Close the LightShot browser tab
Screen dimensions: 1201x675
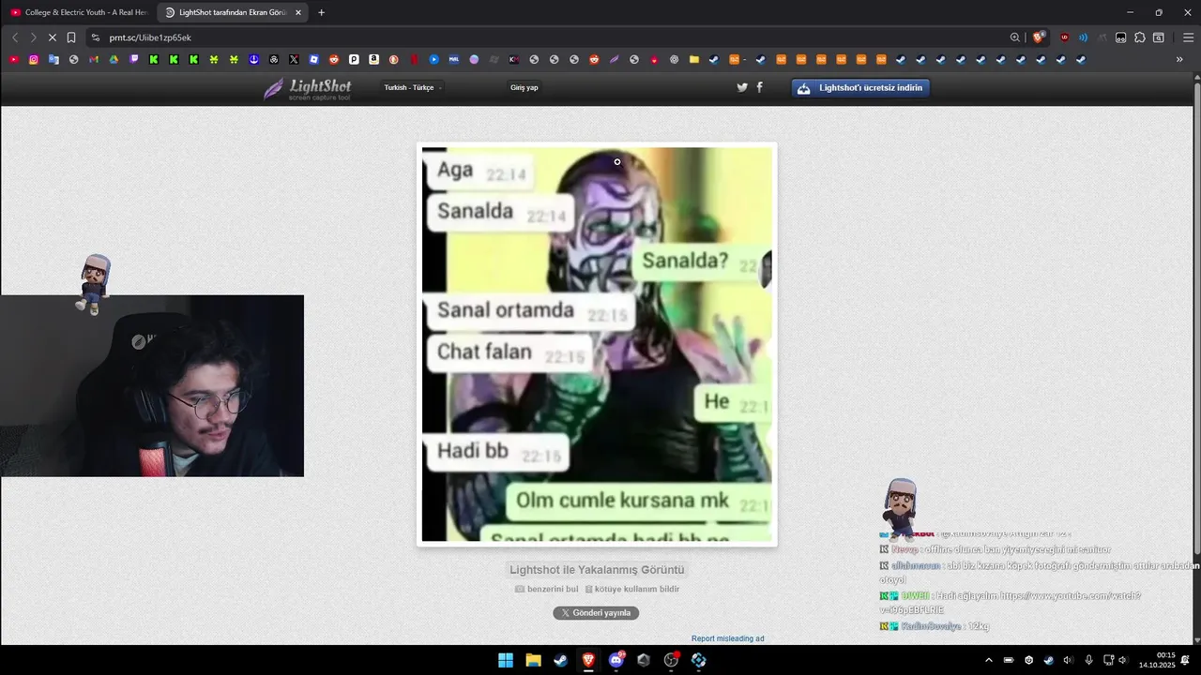[x=298, y=12]
